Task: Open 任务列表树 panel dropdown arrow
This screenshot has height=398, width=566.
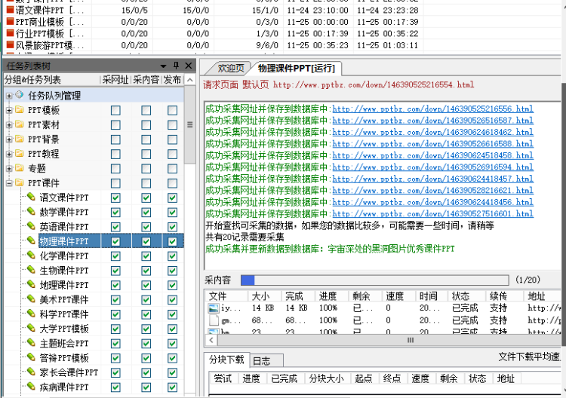Action: point(163,66)
